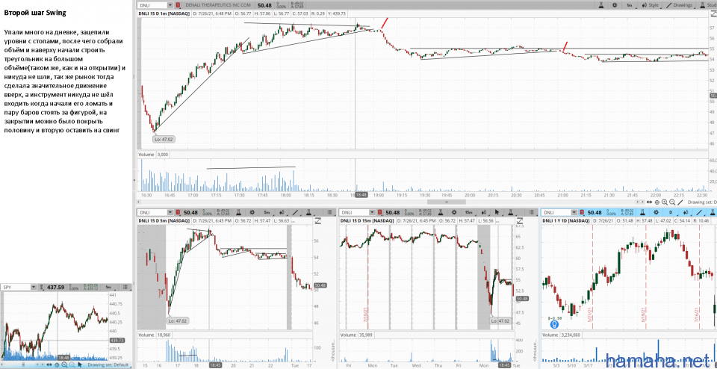This screenshot has height=369, width=717.
Task: Click the 18:48 time marker on main chart axis
Action: tap(361, 195)
